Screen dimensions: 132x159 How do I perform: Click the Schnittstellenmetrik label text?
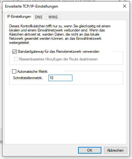tap(28, 78)
